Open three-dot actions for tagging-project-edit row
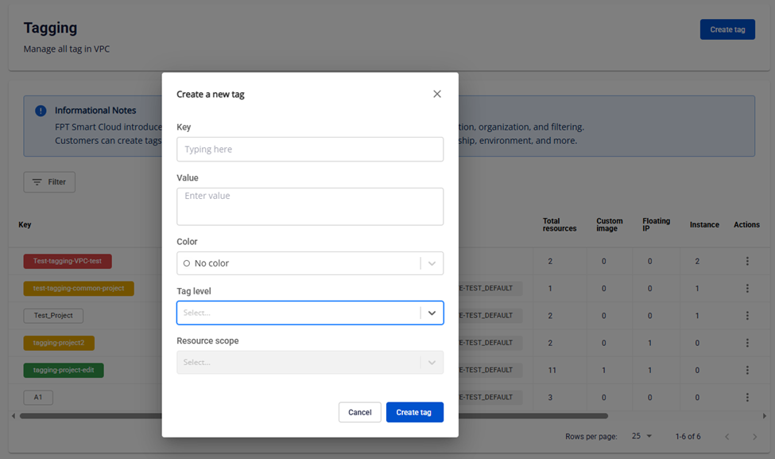This screenshot has height=459, width=775. click(746, 370)
